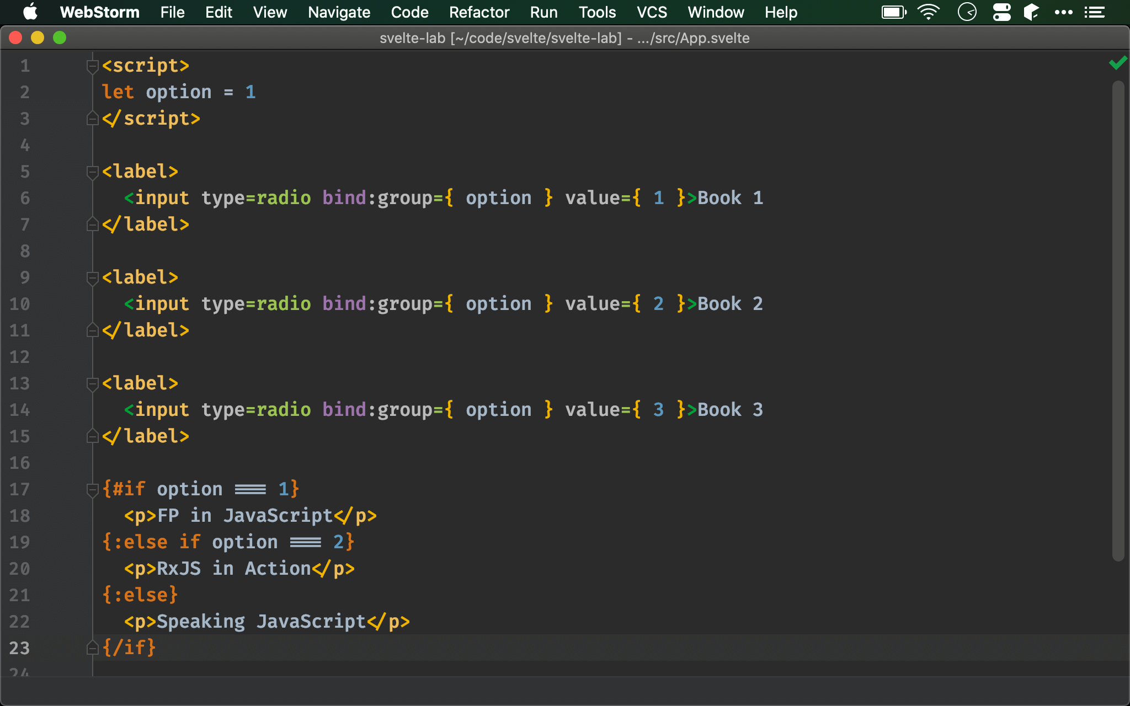Click the closing </label> tag on line 11

(x=146, y=330)
